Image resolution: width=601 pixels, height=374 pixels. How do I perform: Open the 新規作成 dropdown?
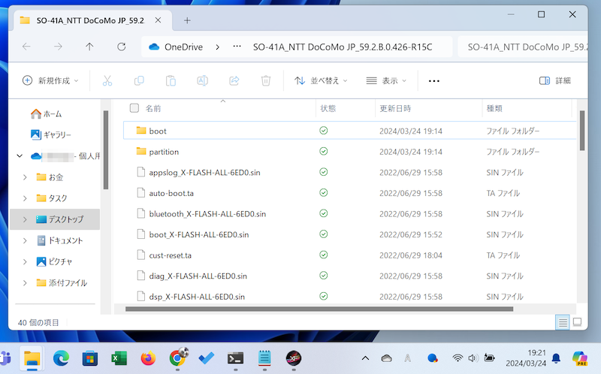[x=50, y=80]
